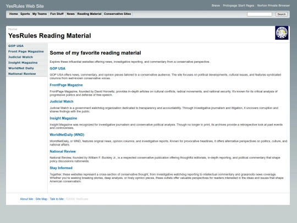
Task: Open the Conservative Sites menu item
Action: click(x=118, y=14)
